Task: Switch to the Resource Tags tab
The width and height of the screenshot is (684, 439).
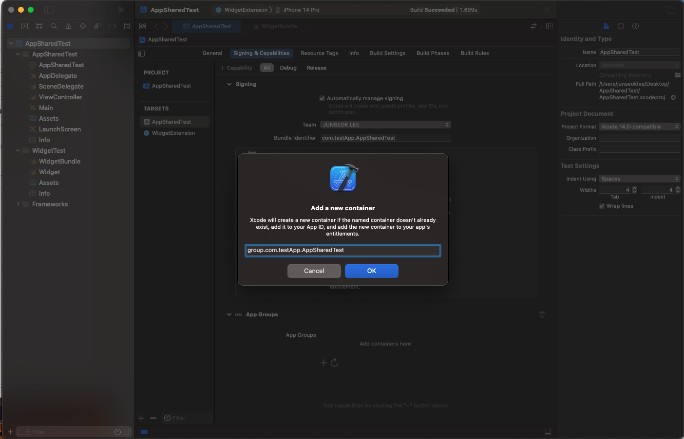Action: click(319, 53)
